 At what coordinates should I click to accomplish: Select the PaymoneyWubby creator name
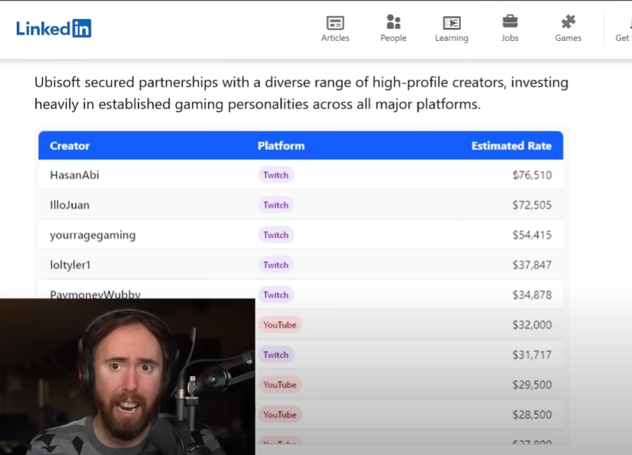[95, 294]
